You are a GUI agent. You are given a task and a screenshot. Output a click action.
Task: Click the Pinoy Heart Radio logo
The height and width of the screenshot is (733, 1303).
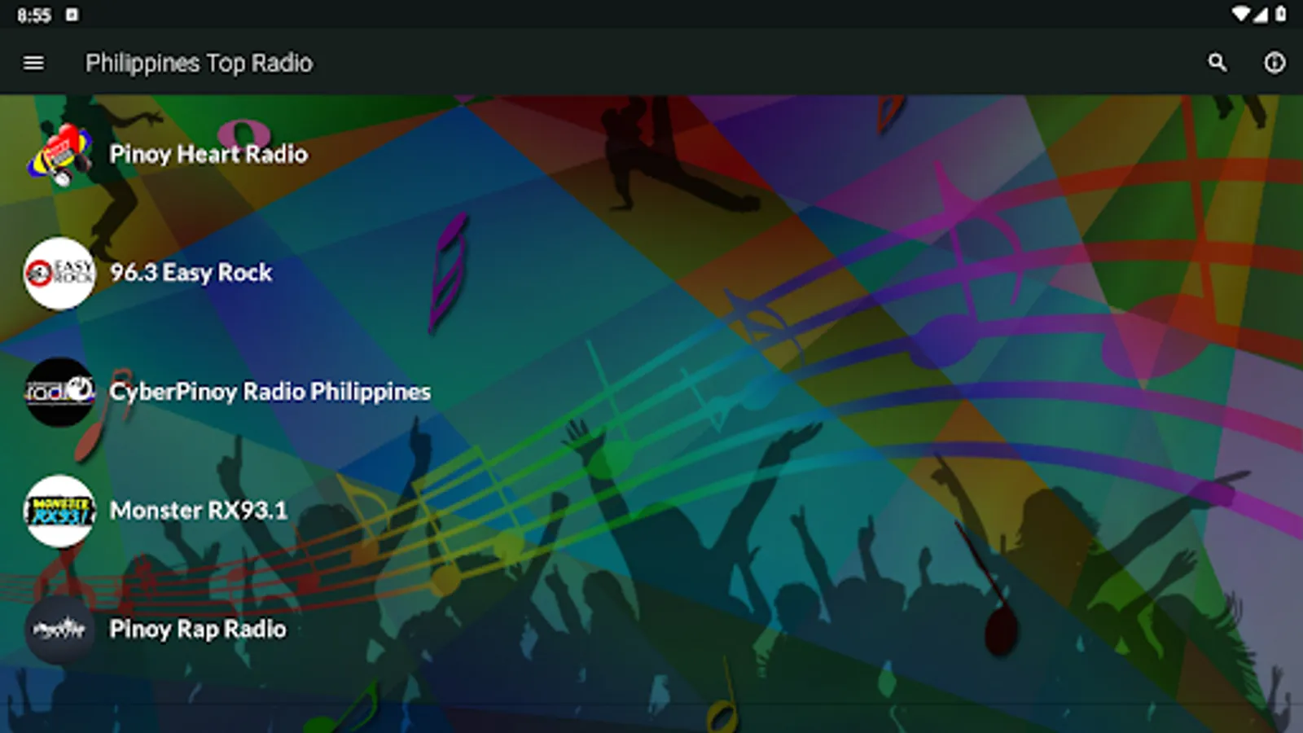pyautogui.click(x=59, y=155)
